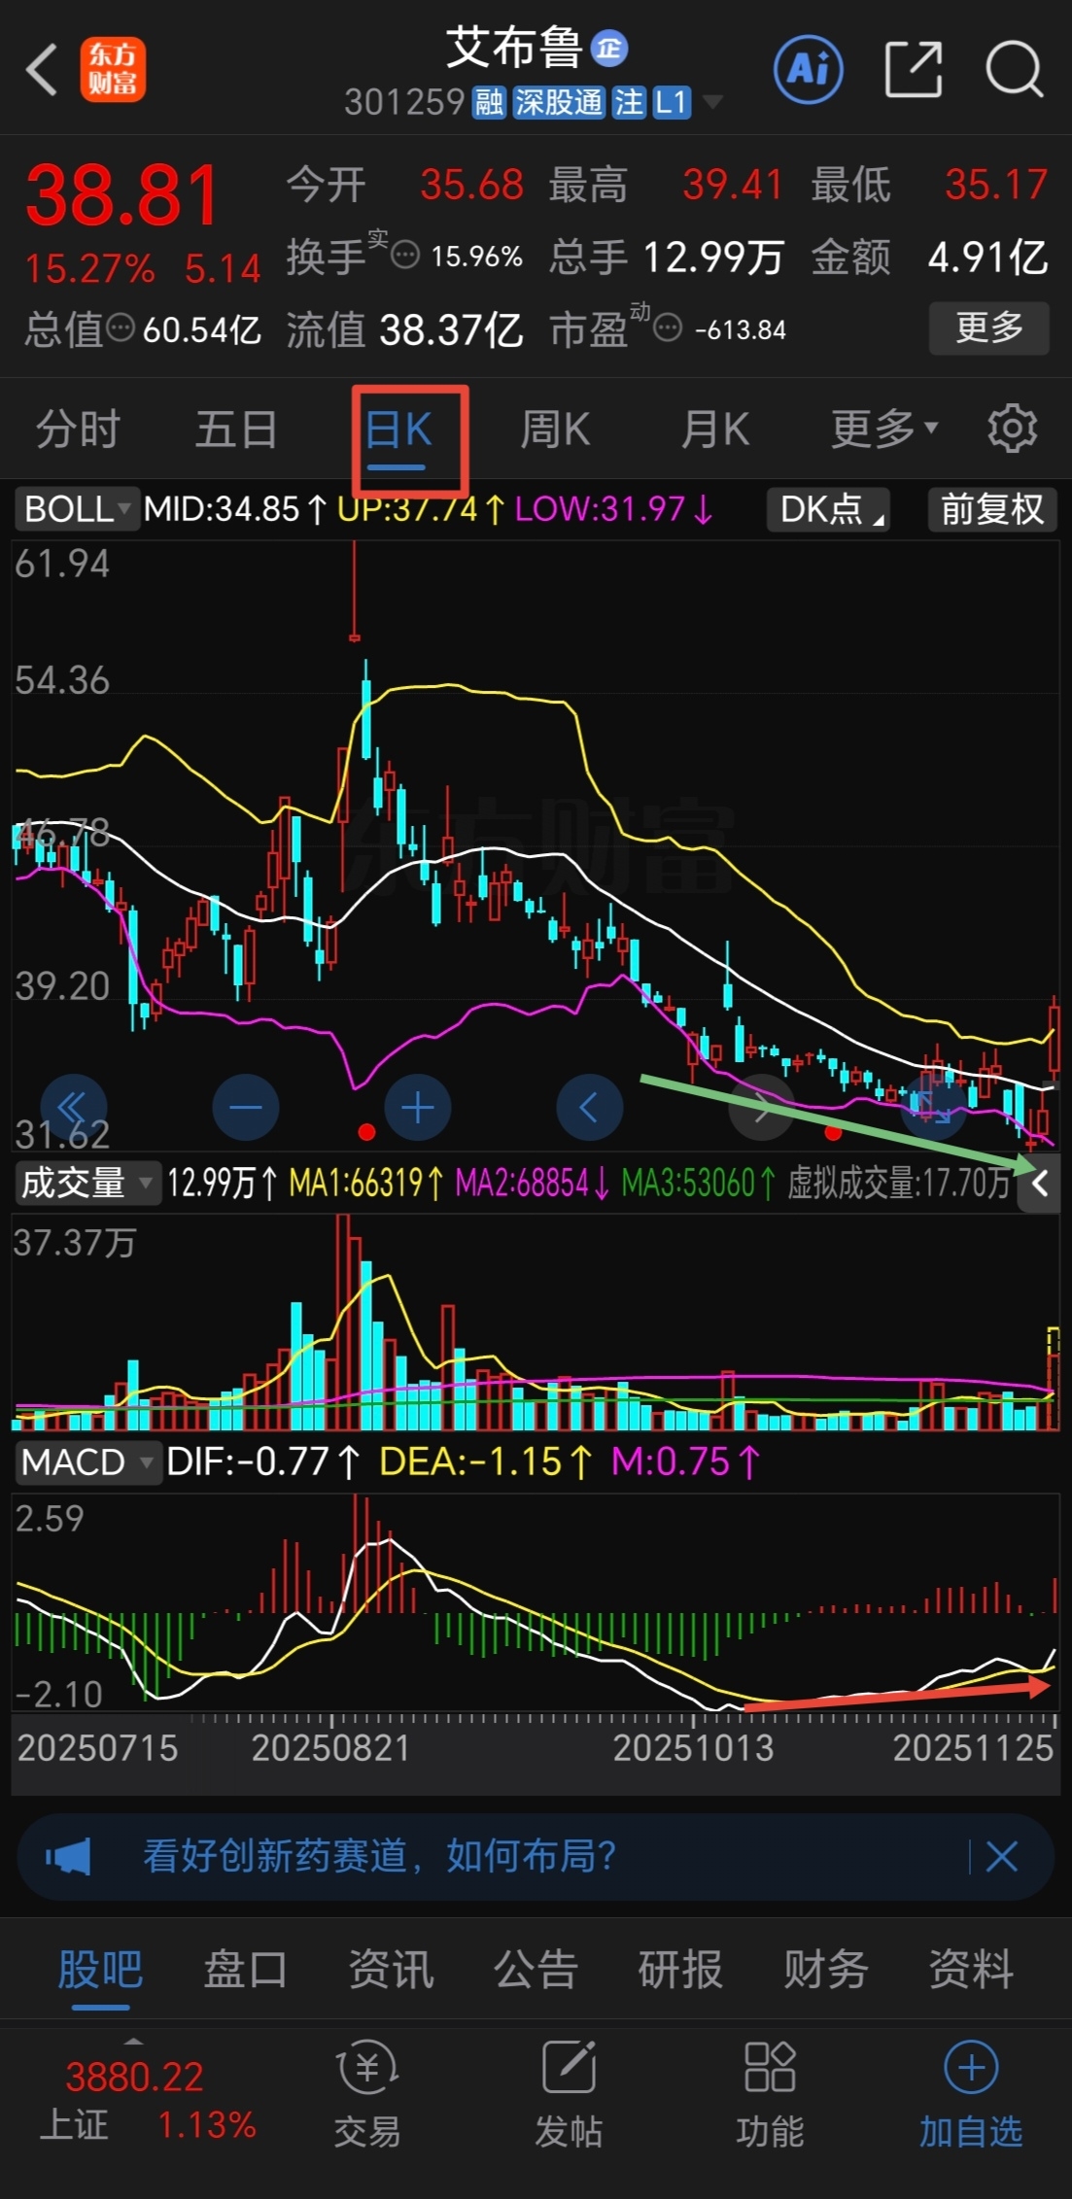Open 成交量 indicator dropdown
This screenshot has width=1072, height=2199.
87,1183
